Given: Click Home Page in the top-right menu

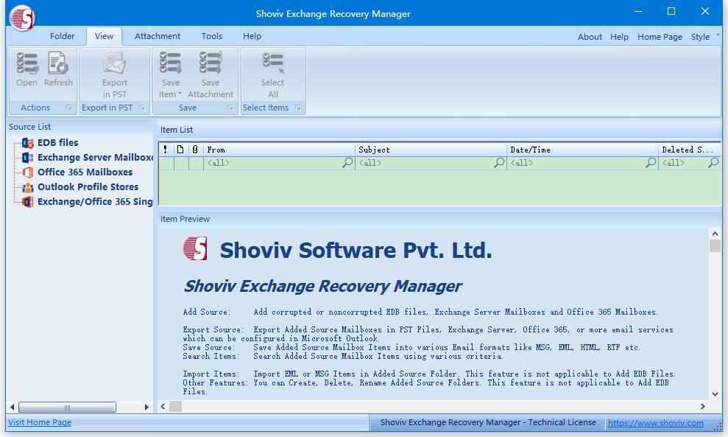Looking at the screenshot, I should point(660,37).
